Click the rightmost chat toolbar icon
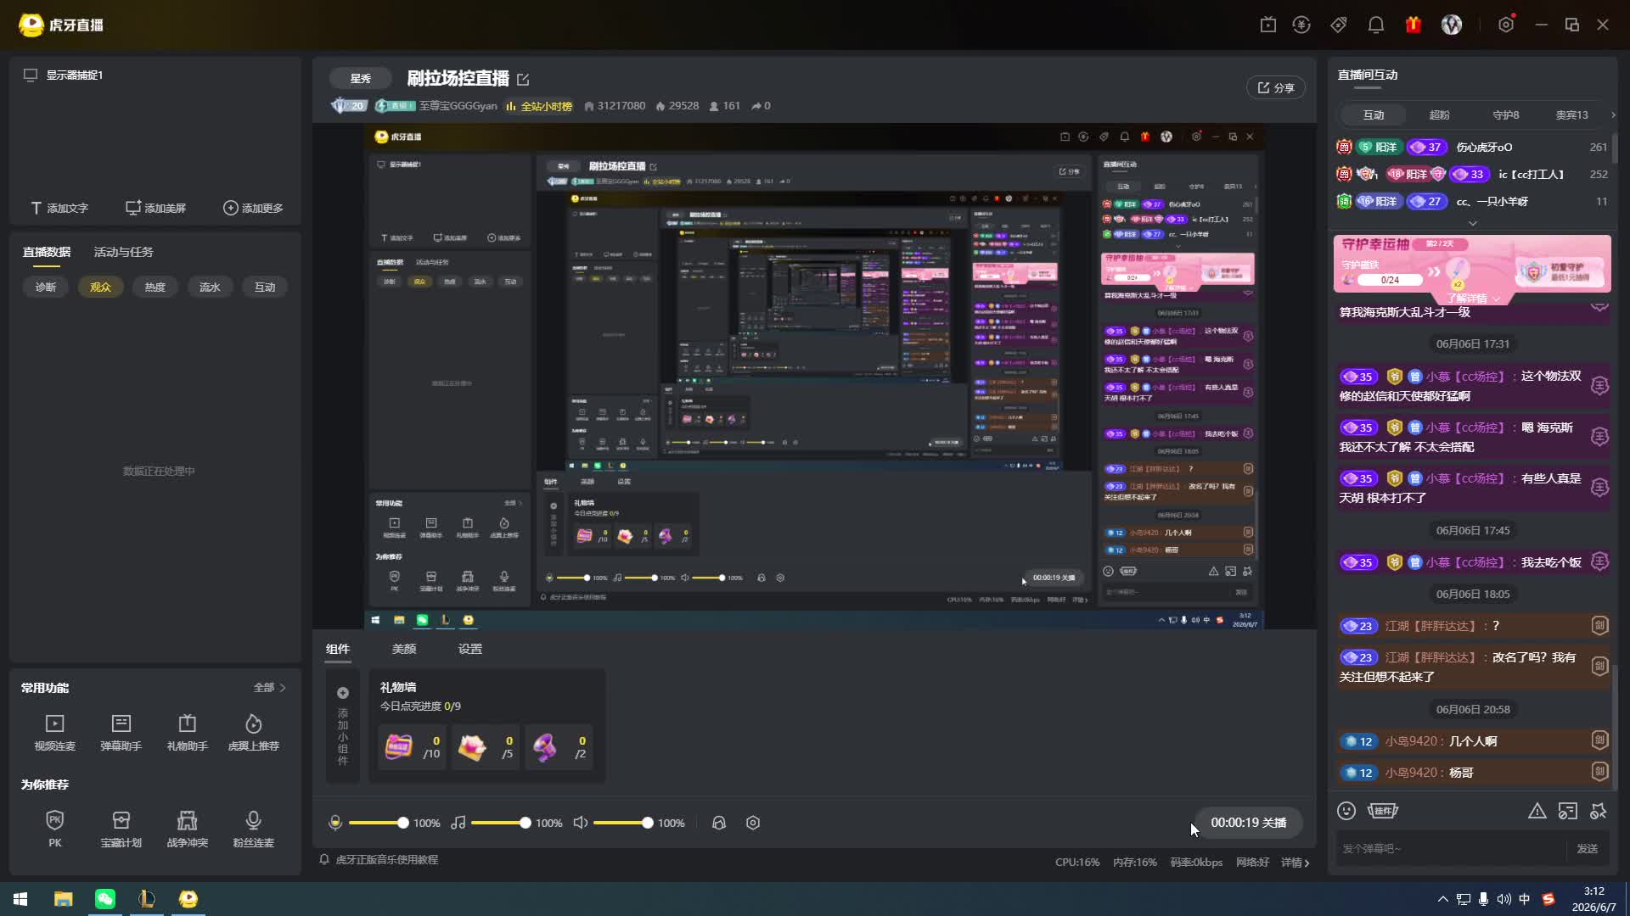 pyautogui.click(x=1599, y=811)
